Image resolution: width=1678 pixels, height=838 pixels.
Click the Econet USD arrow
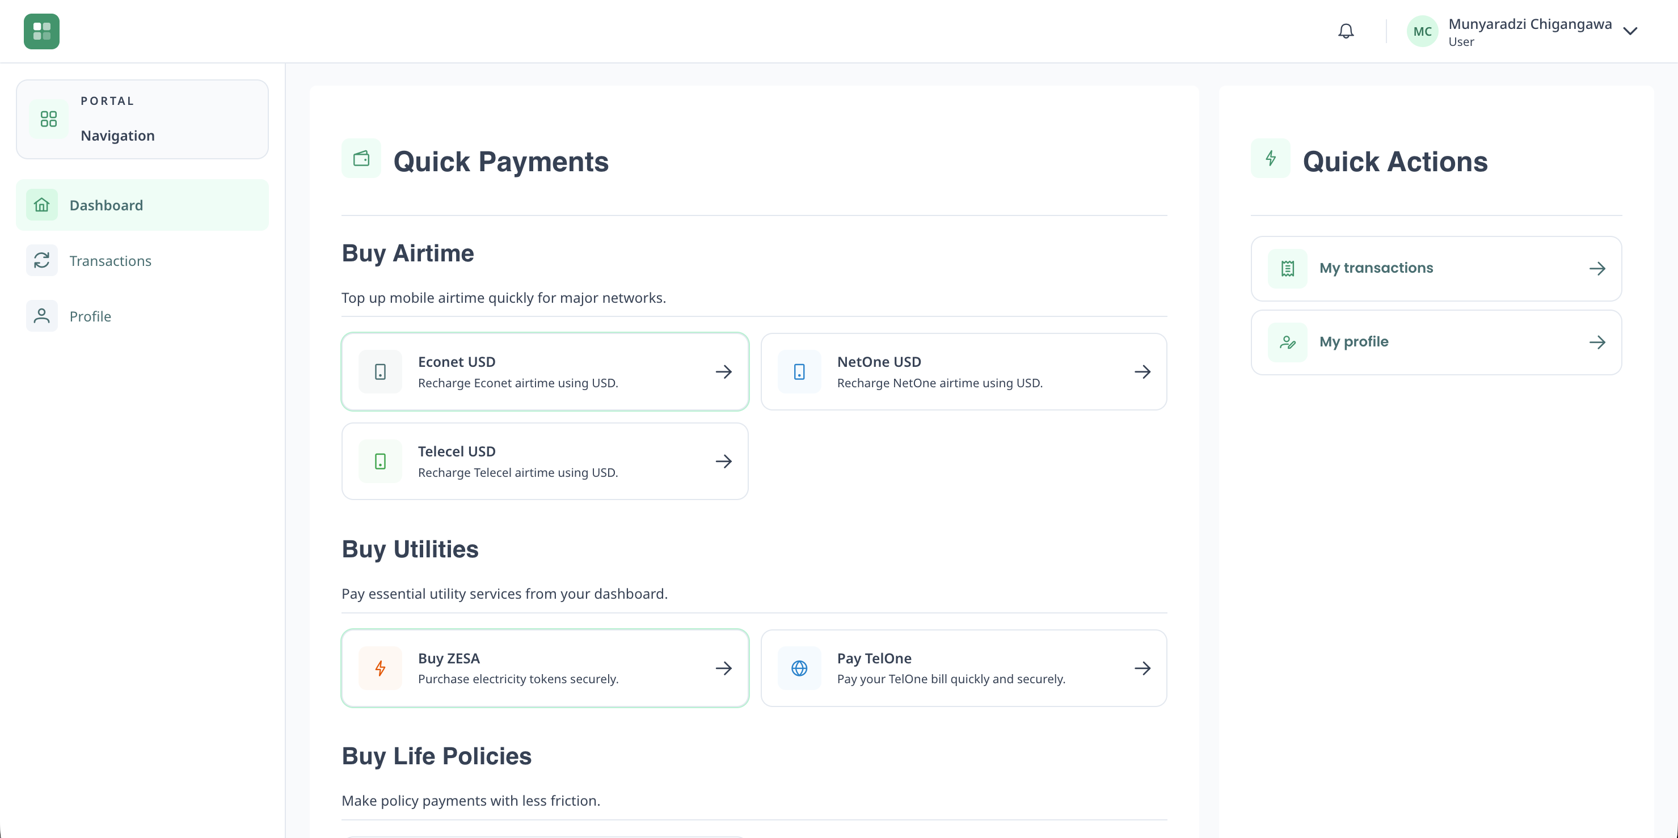coord(724,372)
